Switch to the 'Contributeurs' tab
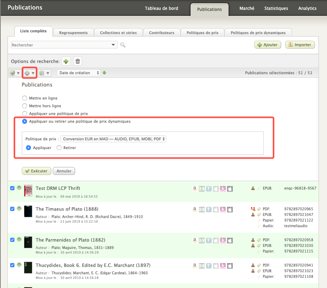The height and width of the screenshot is (288, 327). point(161,33)
